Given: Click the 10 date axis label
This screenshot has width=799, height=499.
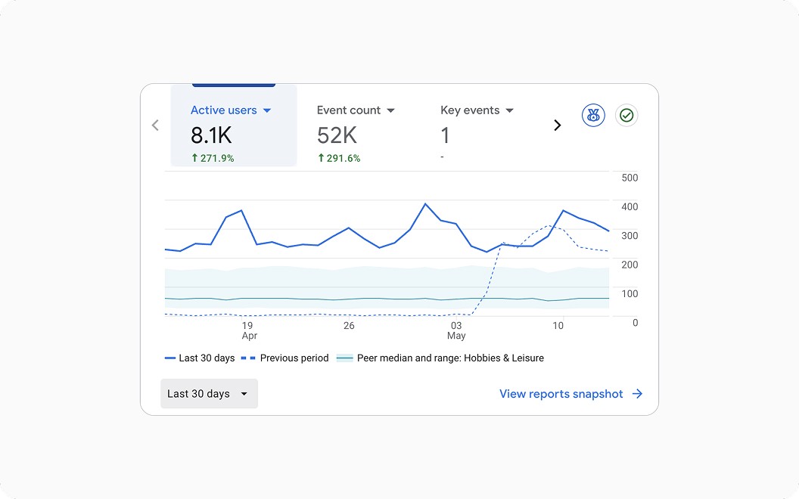Looking at the screenshot, I should tap(558, 325).
